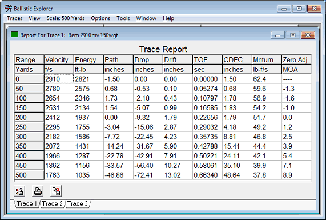Print the trace report
Viewport: 326px width, 220px height.
38,191
